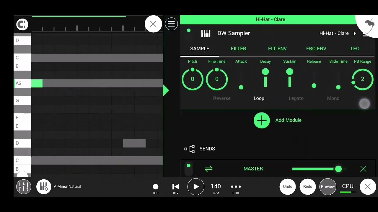Collapse the piano roll with green side arrow
This screenshot has width=378, height=212.
click(x=166, y=90)
